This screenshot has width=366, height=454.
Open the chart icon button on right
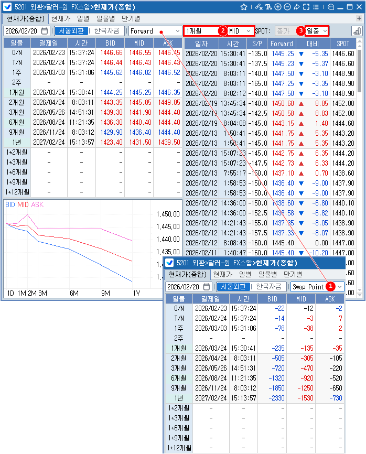357,31
